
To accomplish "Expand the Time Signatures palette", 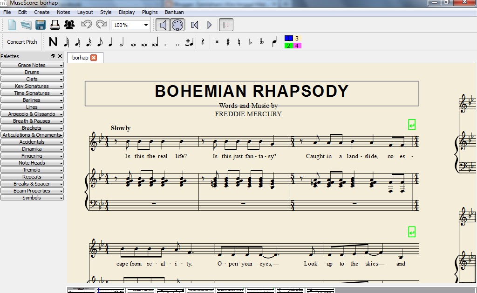I will [32, 93].
